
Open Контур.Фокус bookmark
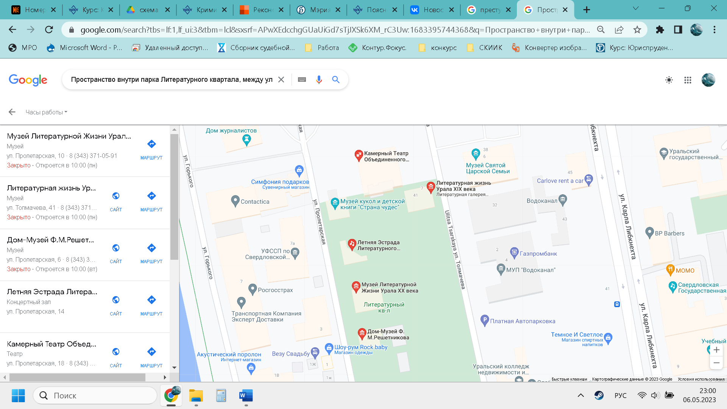coord(378,48)
